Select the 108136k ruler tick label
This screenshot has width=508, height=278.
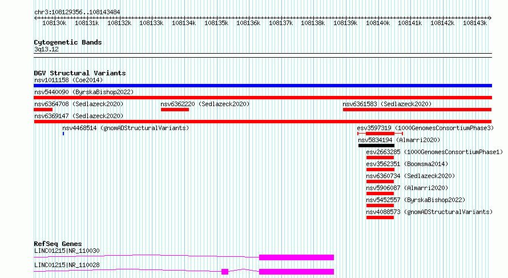point(248,23)
